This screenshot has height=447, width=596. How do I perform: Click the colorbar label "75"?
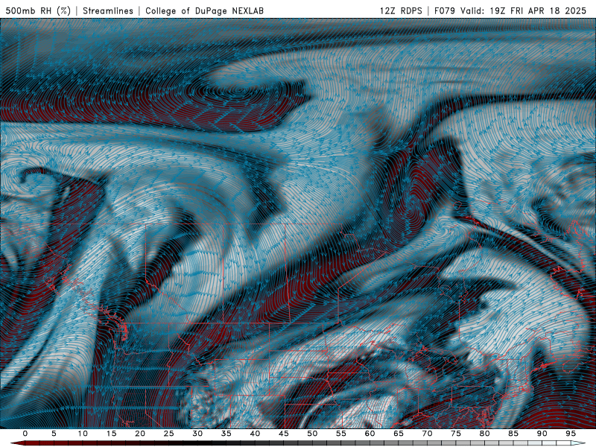tap(456, 434)
